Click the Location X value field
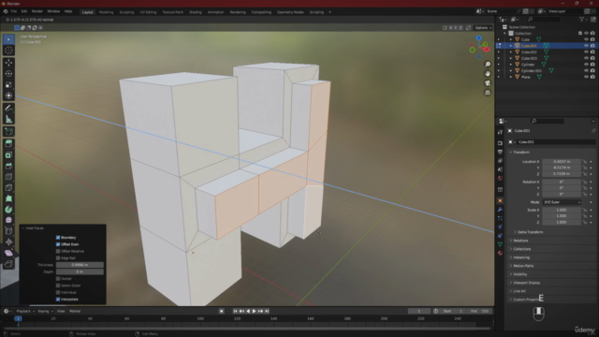The width and height of the screenshot is (599, 337). (x=562, y=162)
